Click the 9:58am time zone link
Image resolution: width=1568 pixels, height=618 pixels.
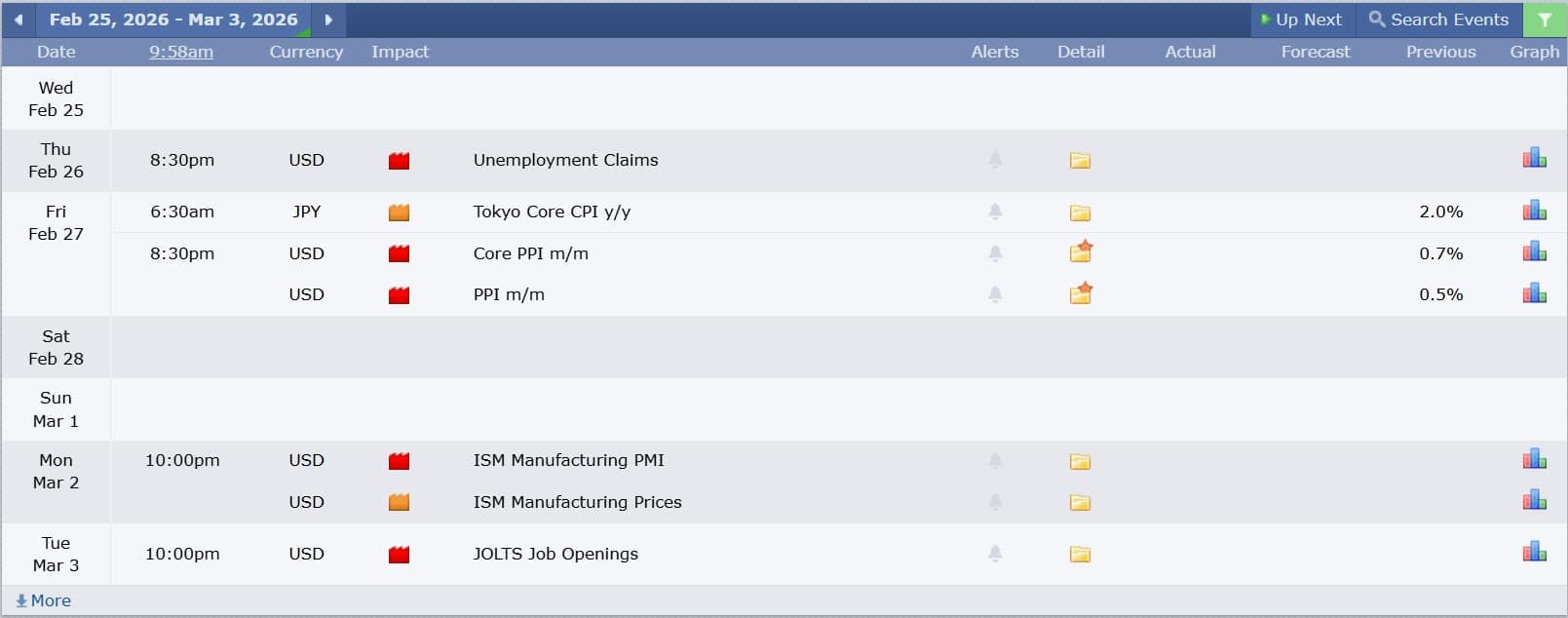coord(181,52)
